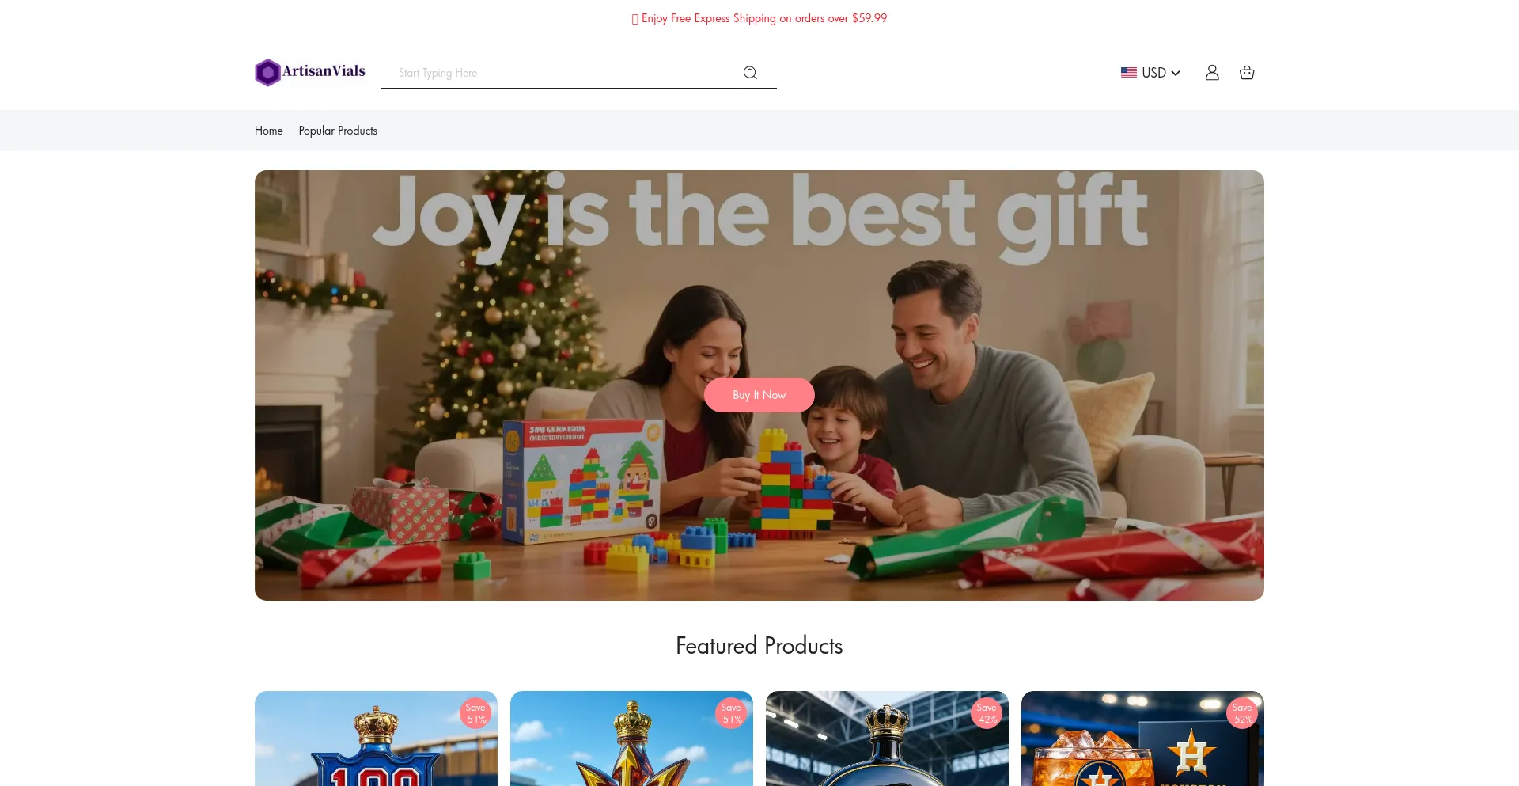Click the Free Express Shipping announcement
This screenshot has width=1519, height=786.
pyautogui.click(x=759, y=18)
